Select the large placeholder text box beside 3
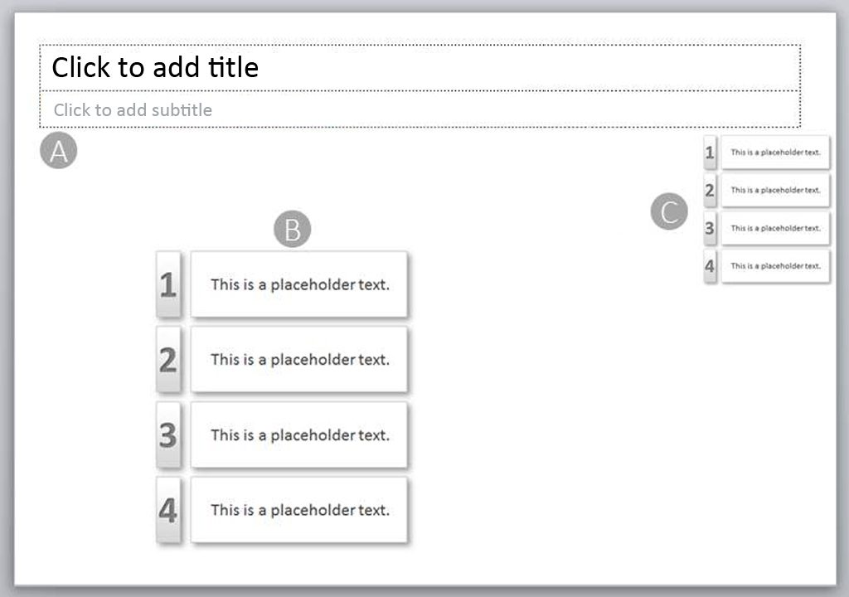This screenshot has height=597, width=849. [298, 435]
